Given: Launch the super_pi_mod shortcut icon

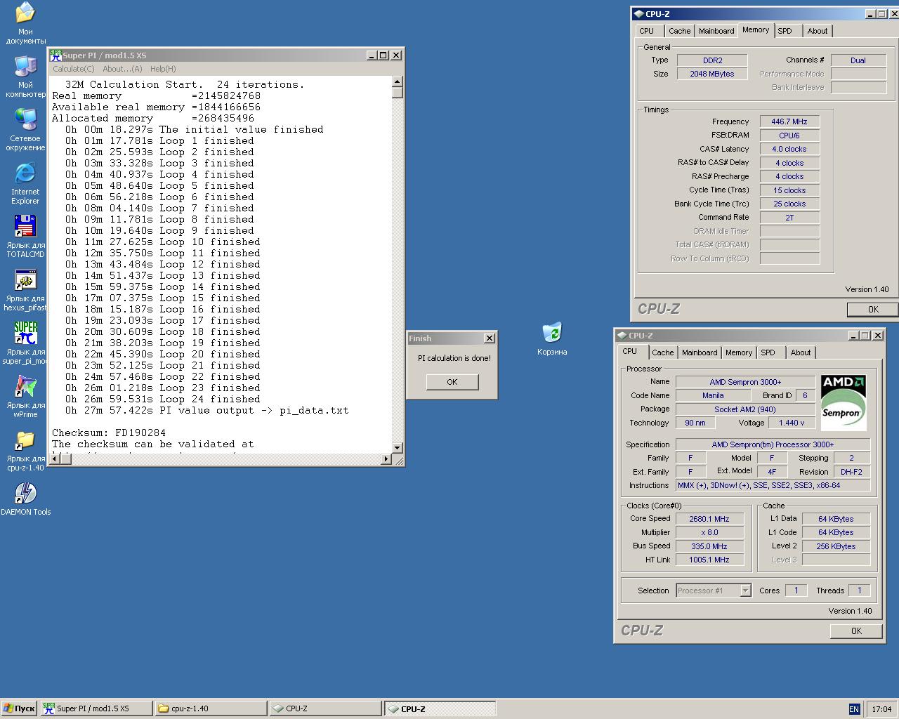Looking at the screenshot, I should [25, 343].
